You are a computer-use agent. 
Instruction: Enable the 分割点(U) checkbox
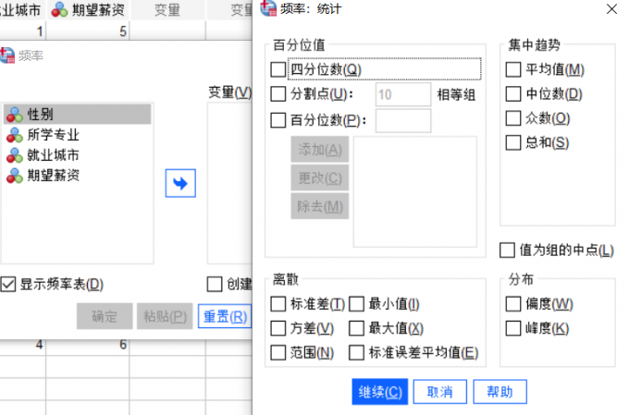278,94
